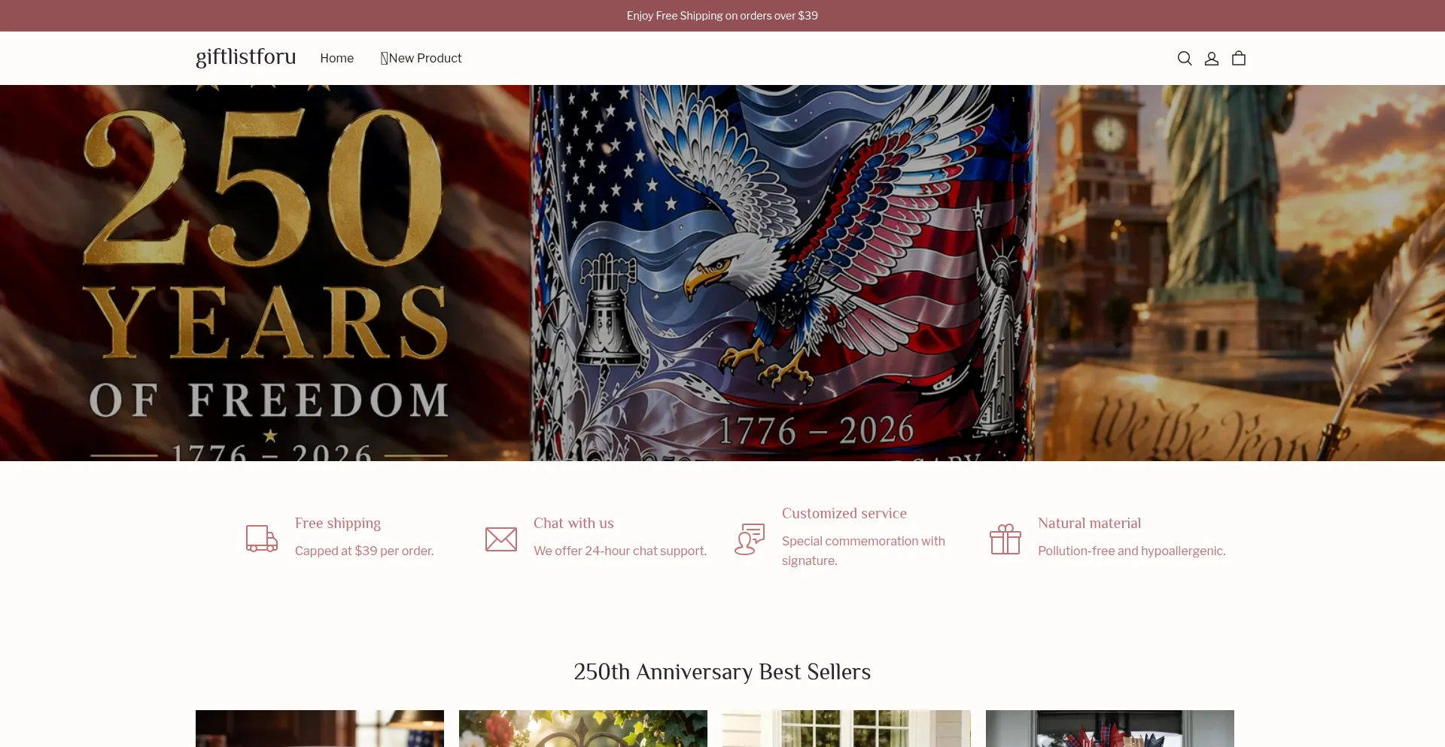Viewport: 1445px width, 747px height.
Task: Click the Natural material heading
Action: click(1089, 523)
